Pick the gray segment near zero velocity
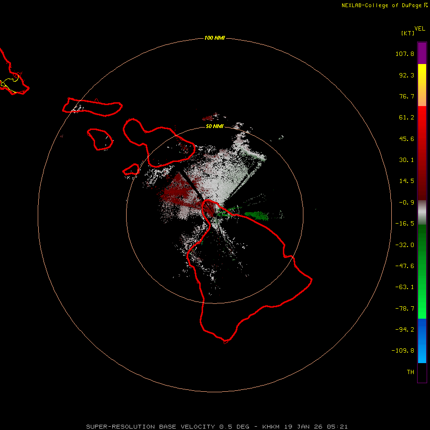This screenshot has height=430, width=430. pyautogui.click(x=422, y=213)
